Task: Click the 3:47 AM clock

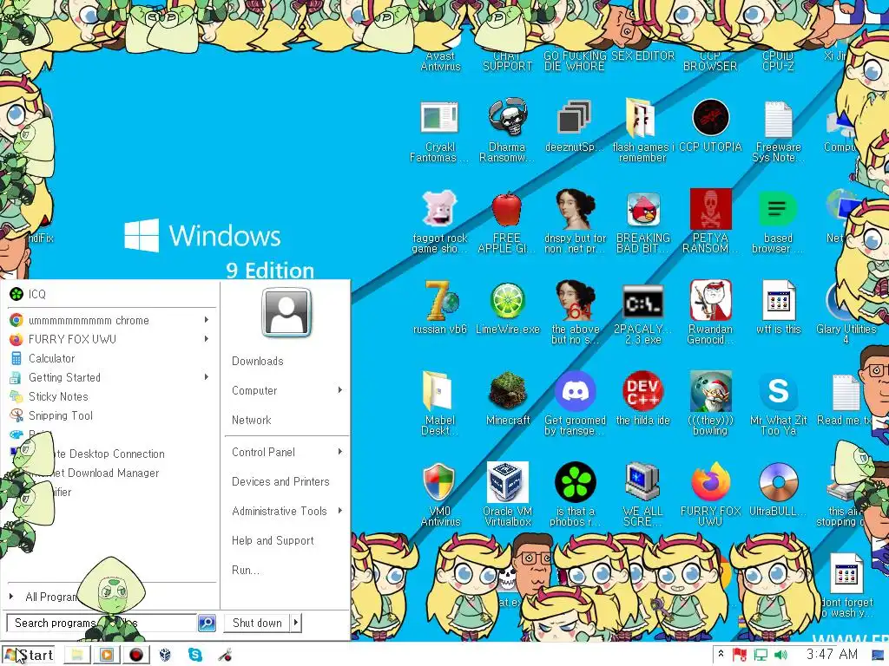Action: click(832, 654)
